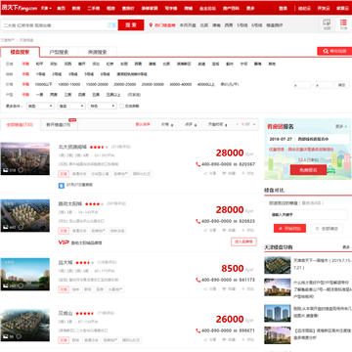Click the red sign-up button in the sidebar banner

308,170
